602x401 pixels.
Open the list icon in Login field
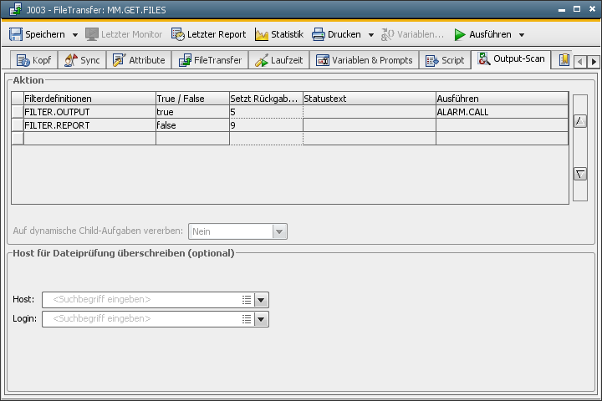point(247,319)
